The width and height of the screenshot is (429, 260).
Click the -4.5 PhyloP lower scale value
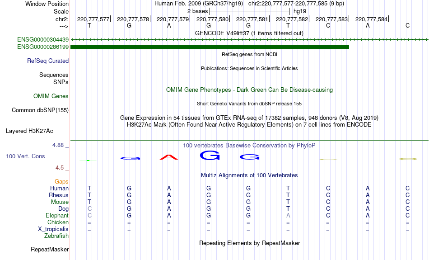59,168
